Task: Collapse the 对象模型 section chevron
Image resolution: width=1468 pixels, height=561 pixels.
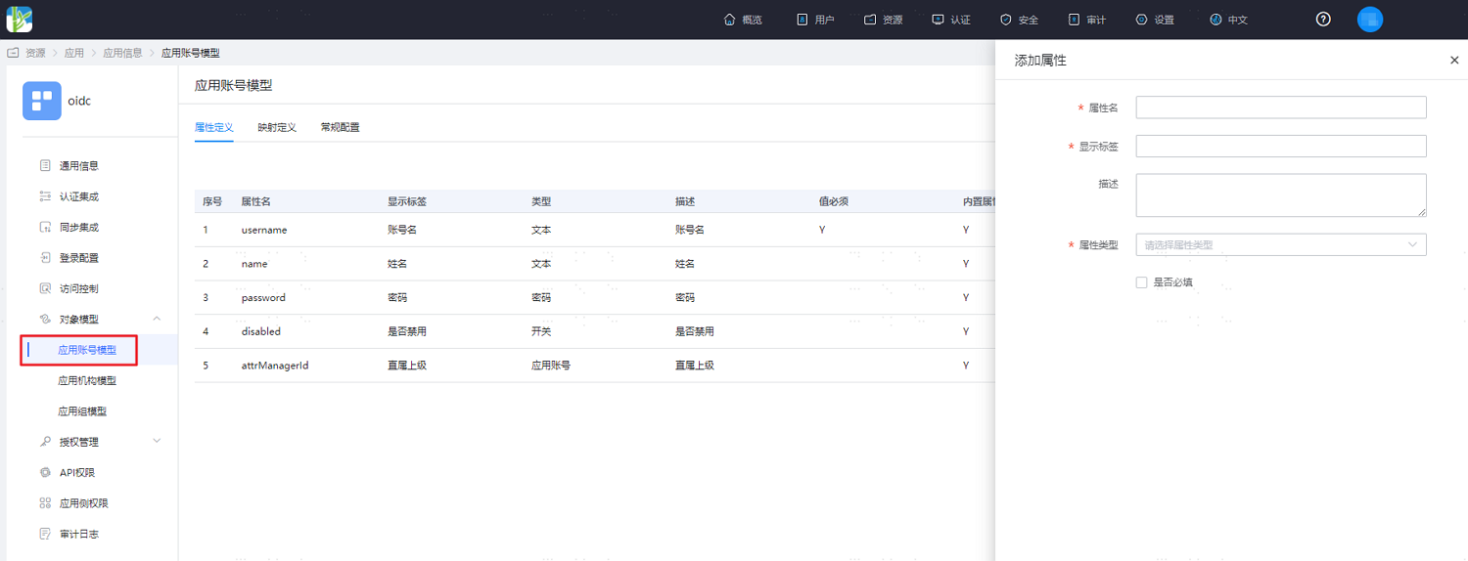Action: [158, 319]
